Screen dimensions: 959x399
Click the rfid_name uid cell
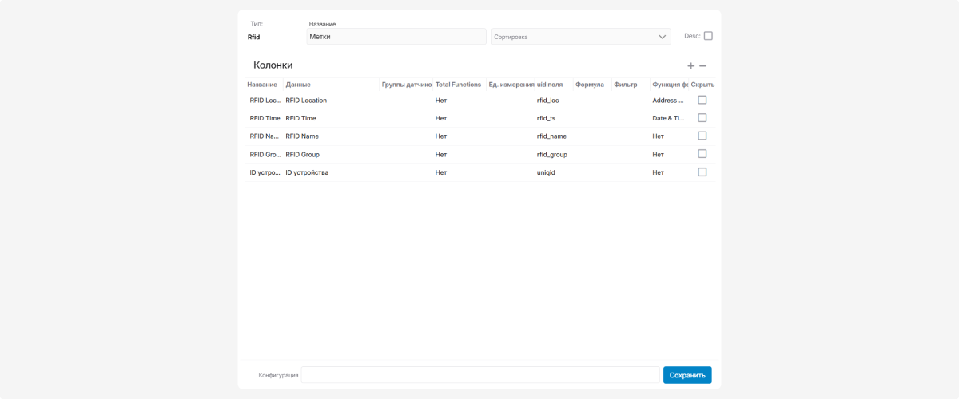551,136
